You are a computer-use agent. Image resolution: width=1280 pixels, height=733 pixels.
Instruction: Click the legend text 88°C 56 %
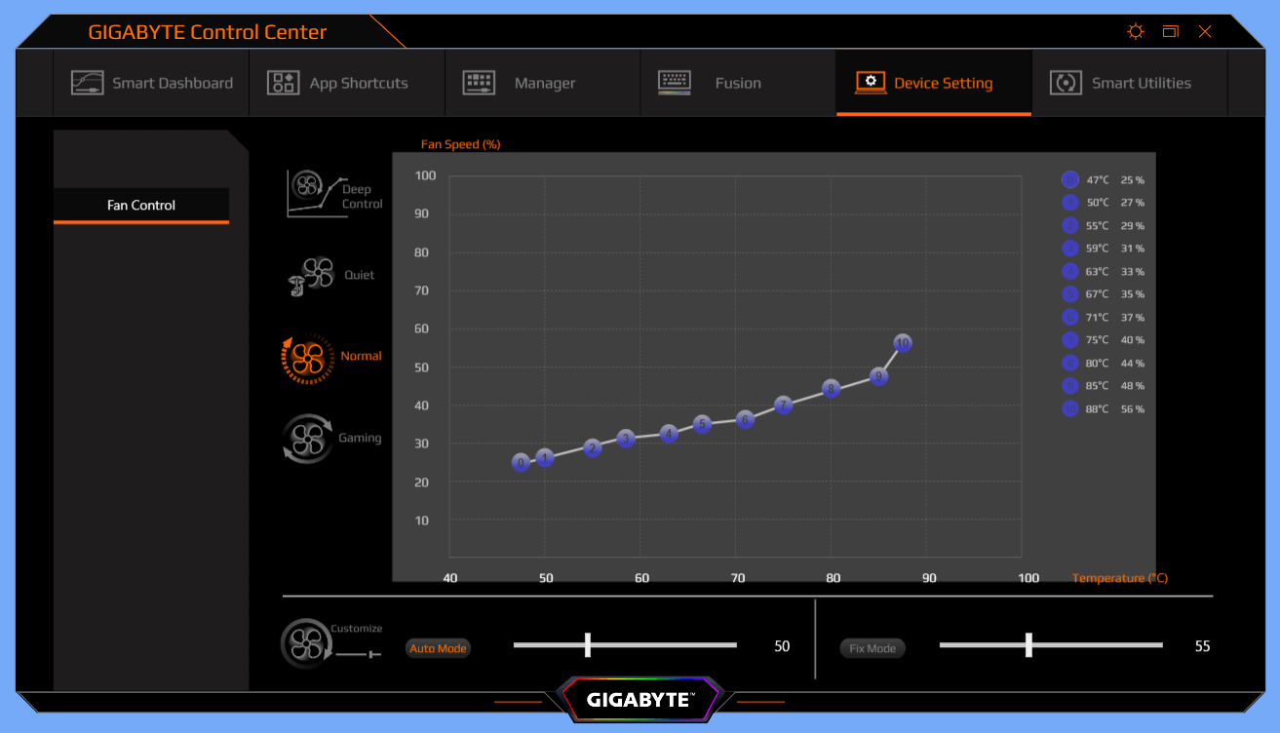point(1115,409)
